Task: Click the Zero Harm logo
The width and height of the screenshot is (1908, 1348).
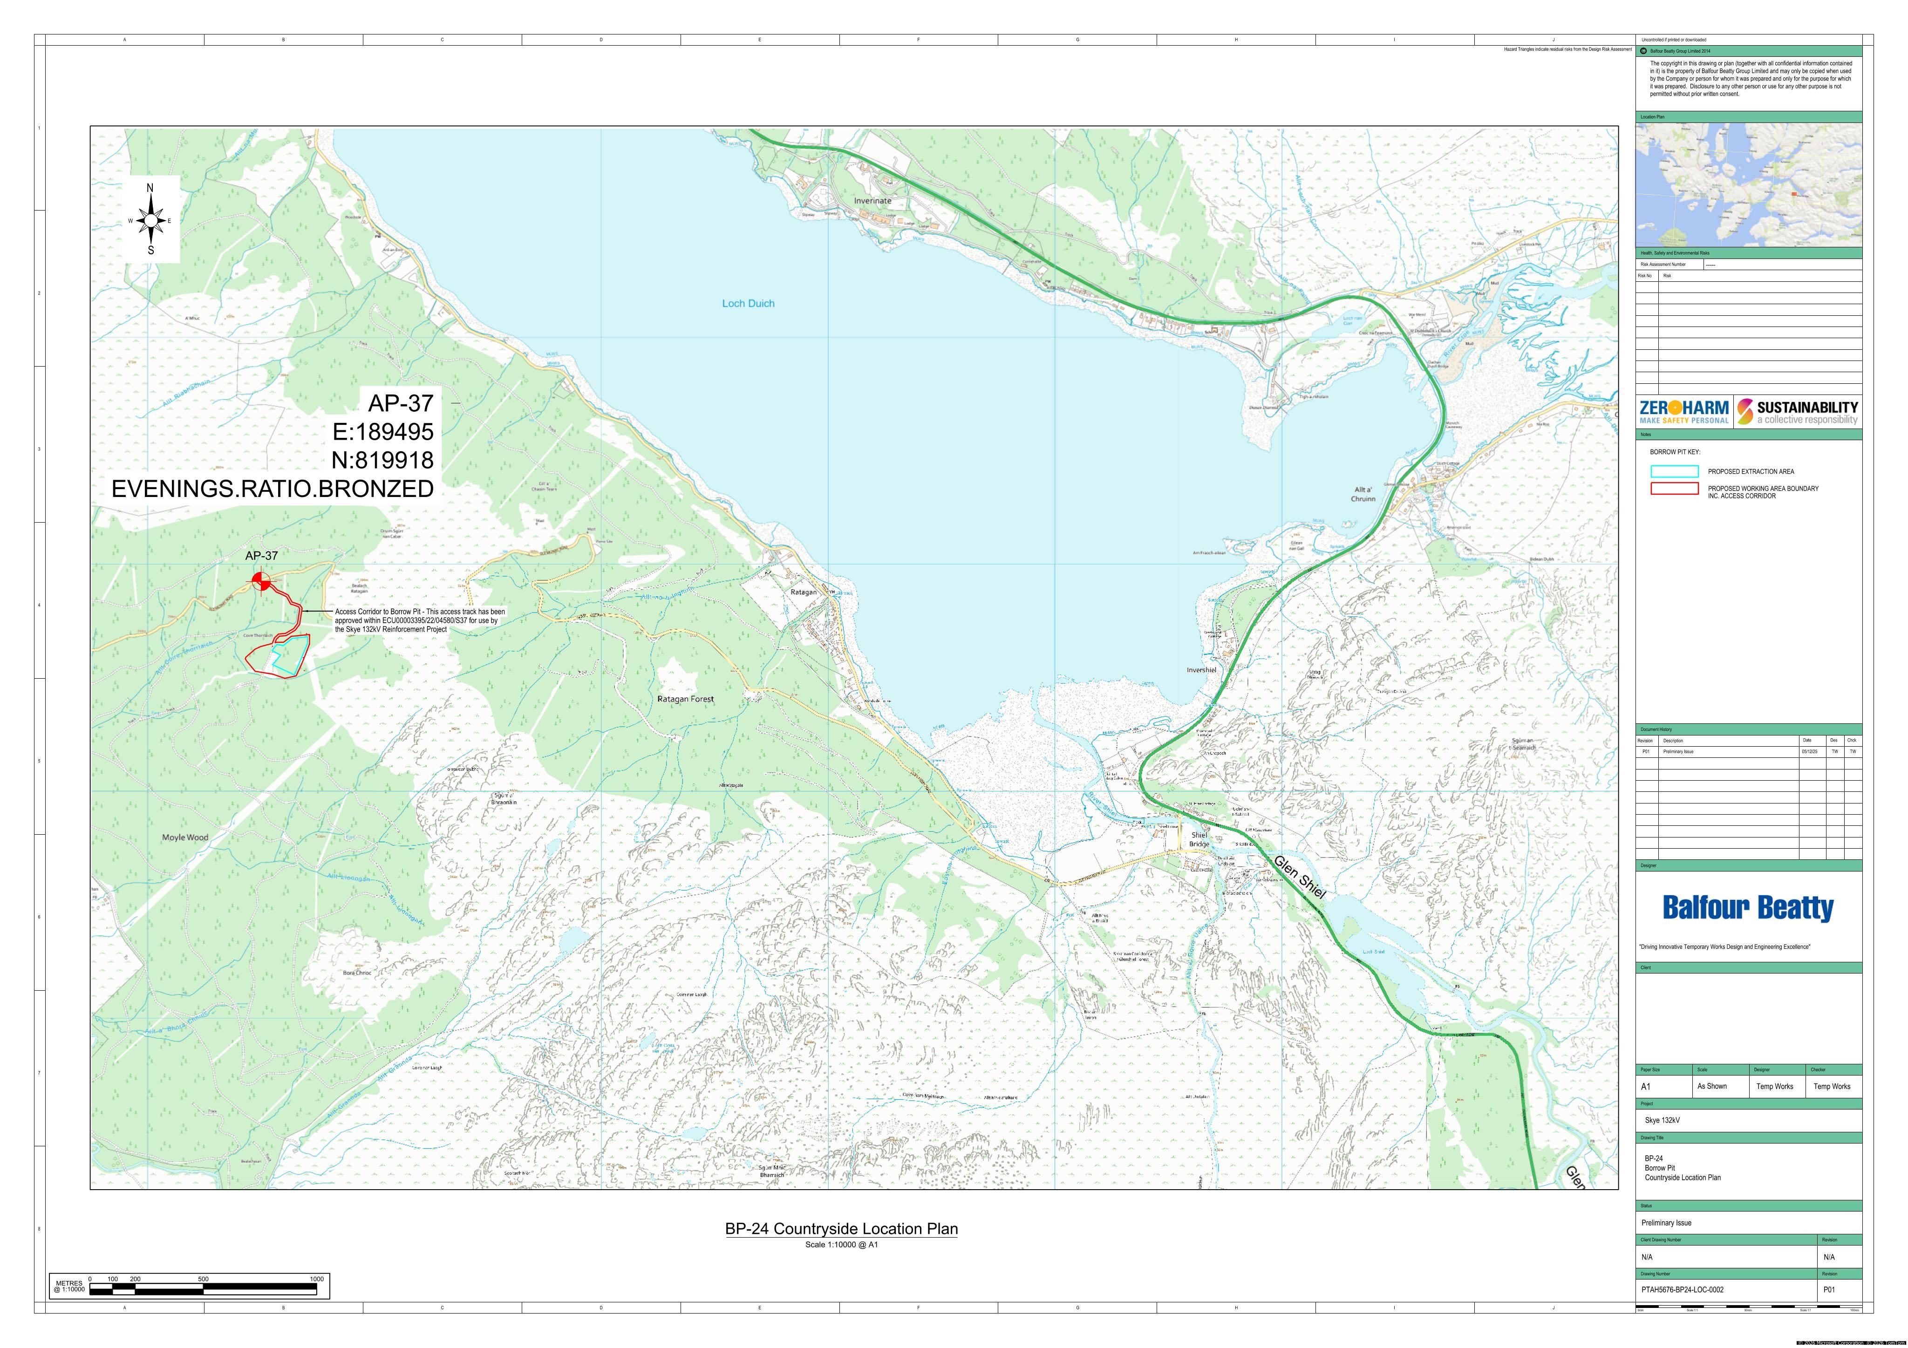Action: click(1684, 411)
